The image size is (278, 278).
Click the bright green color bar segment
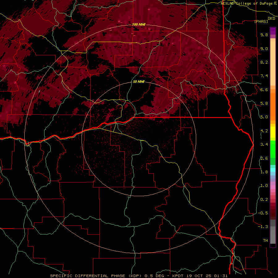coord(273,149)
